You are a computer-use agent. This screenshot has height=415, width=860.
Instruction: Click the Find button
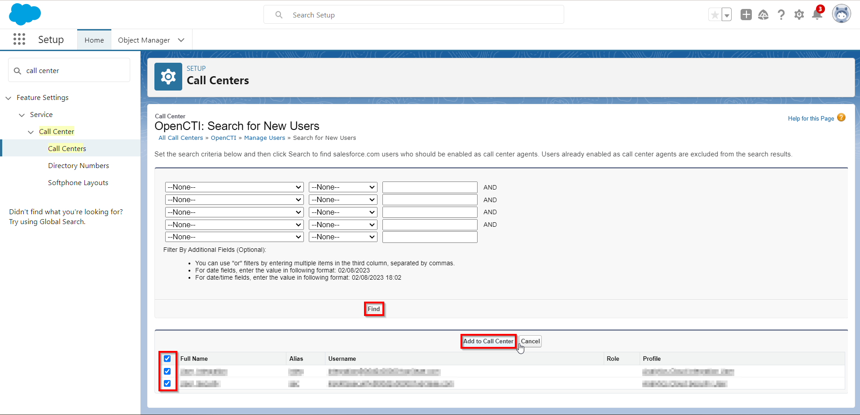coord(374,309)
